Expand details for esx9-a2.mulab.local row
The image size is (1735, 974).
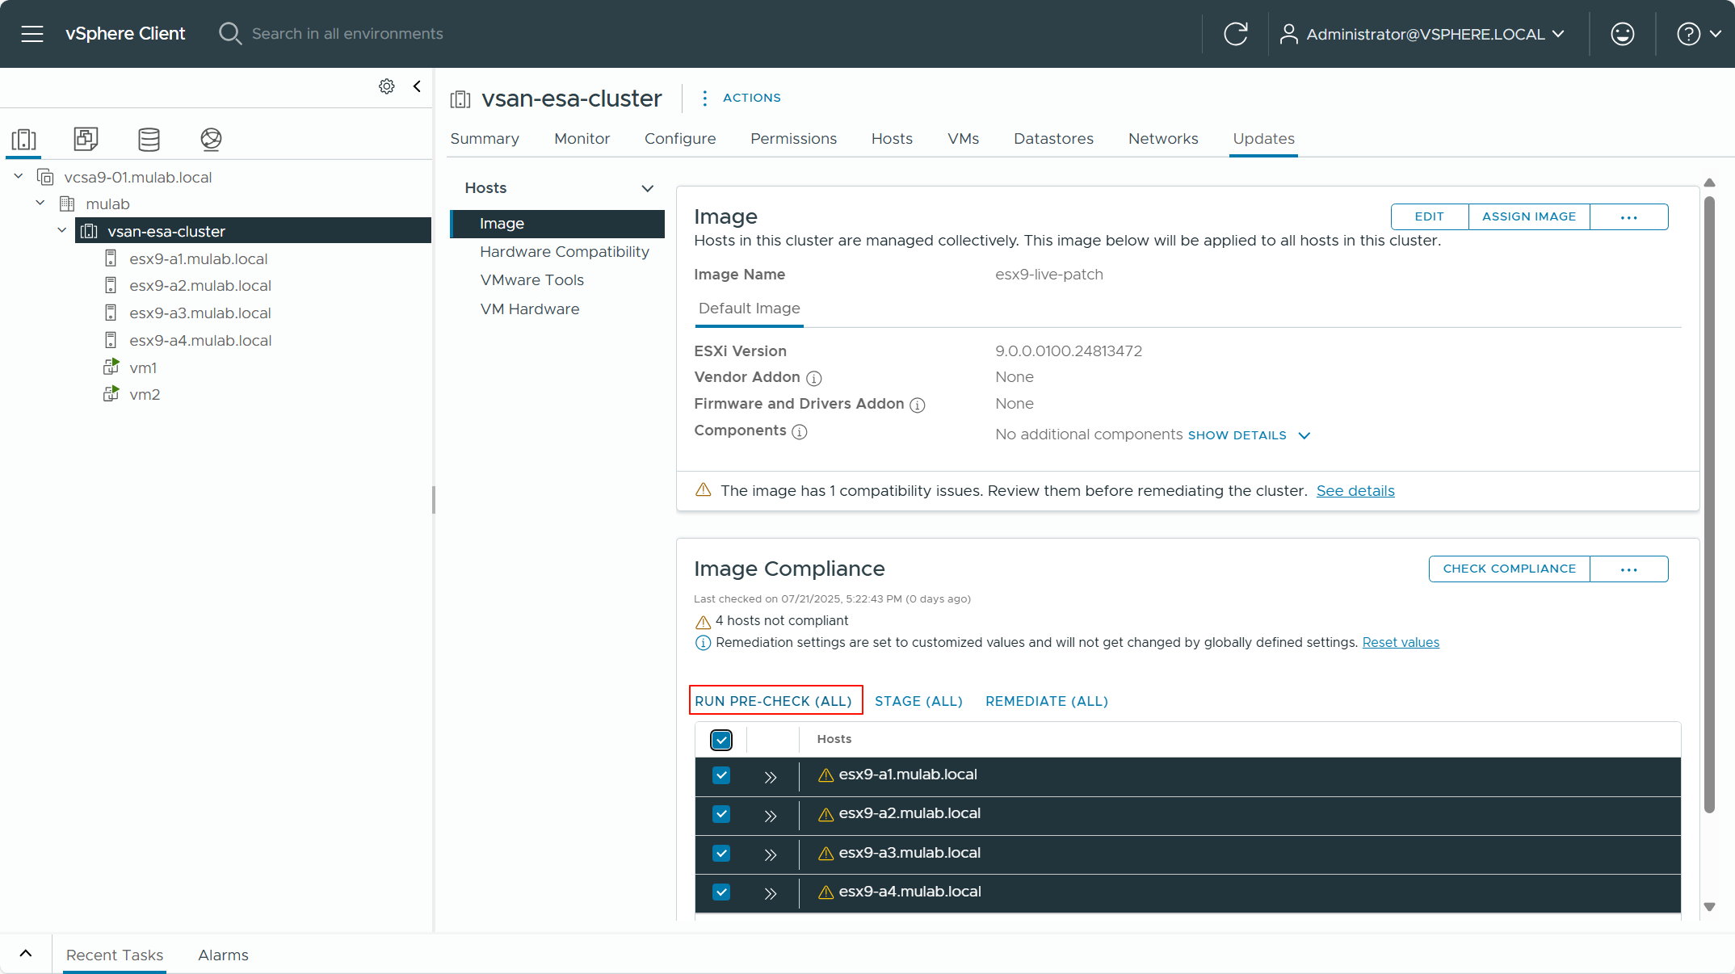coord(771,816)
